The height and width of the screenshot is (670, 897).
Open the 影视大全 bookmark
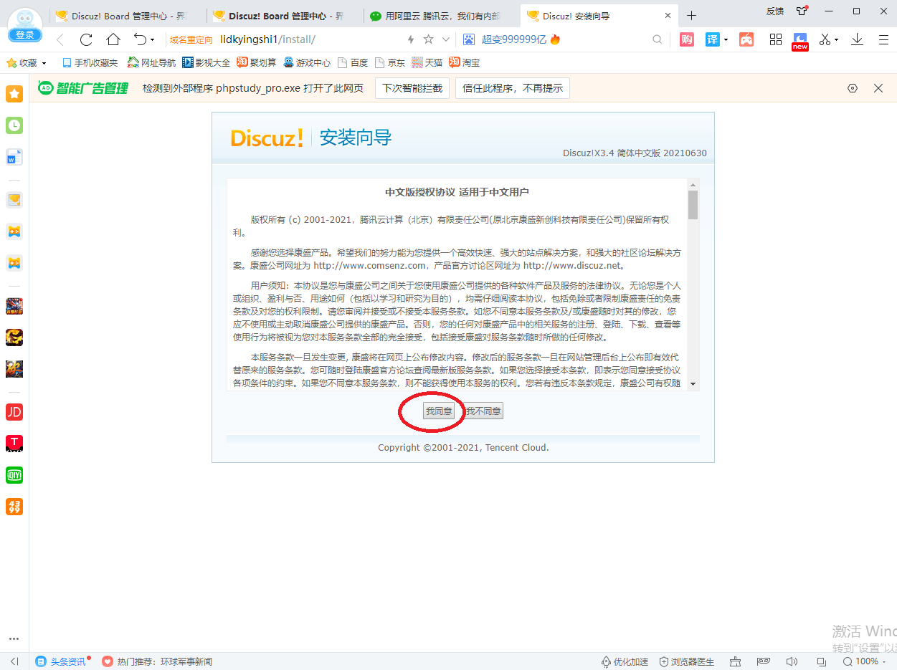[207, 63]
